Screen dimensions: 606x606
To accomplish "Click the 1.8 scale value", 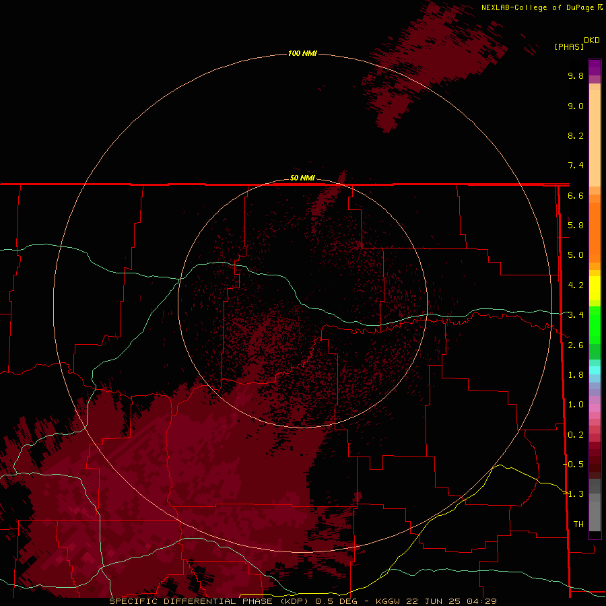I will click(x=576, y=375).
